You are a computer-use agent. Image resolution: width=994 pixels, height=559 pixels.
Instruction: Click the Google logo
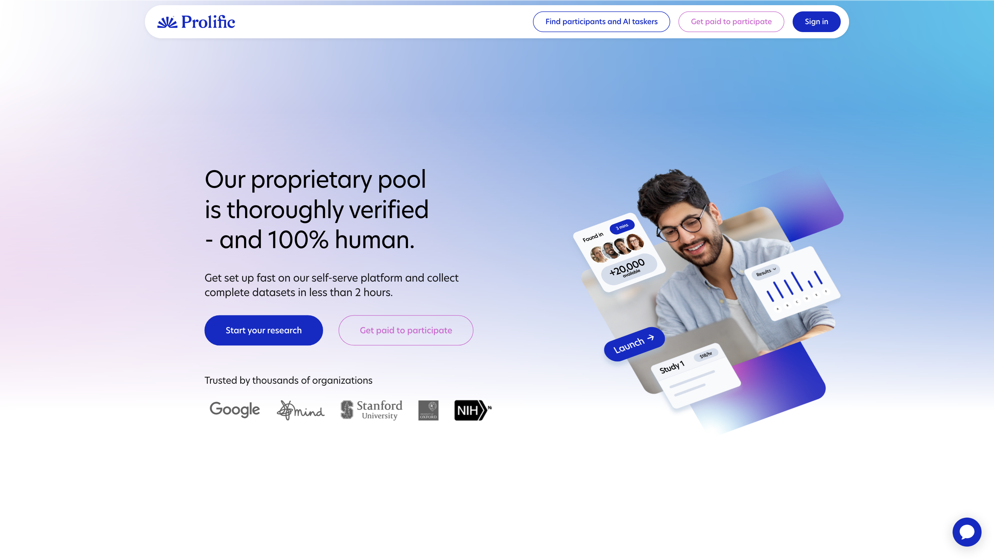(x=235, y=410)
